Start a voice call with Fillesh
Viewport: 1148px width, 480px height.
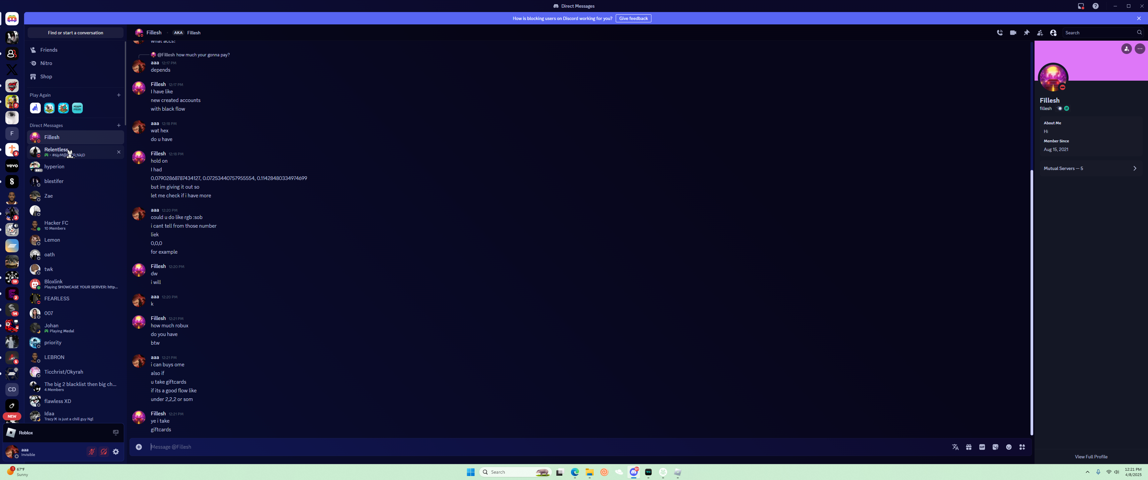[x=999, y=33]
